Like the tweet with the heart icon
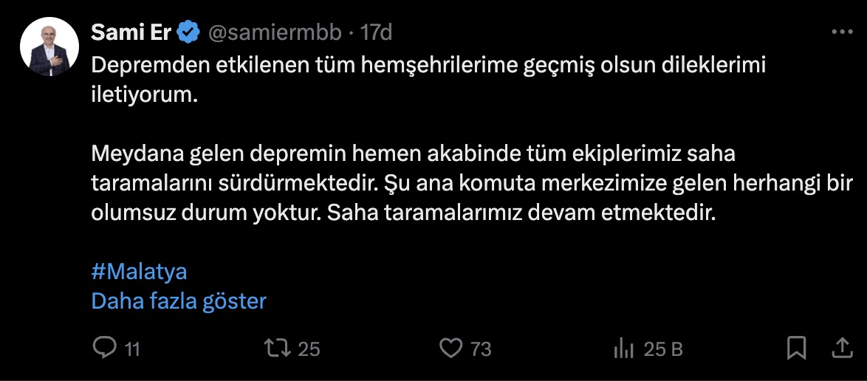 coord(450,348)
